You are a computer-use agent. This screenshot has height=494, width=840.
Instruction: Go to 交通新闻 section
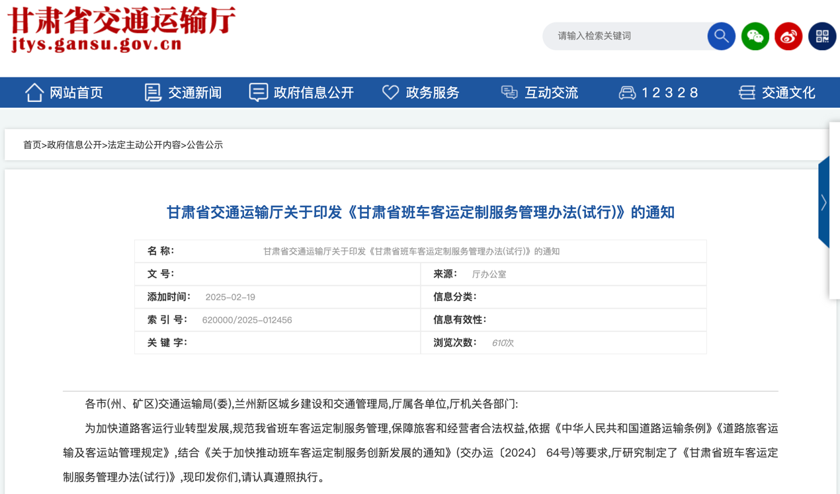[194, 93]
